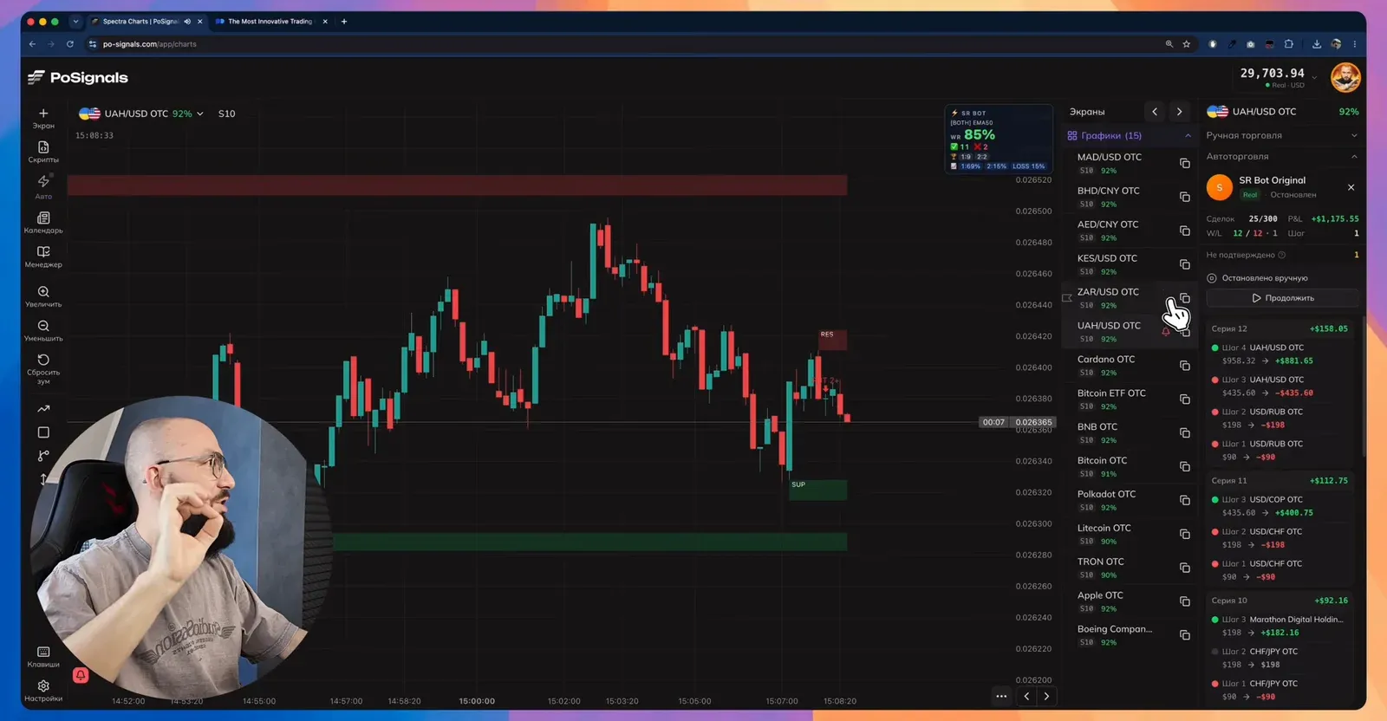Copy the MAD/USD OTC chart entry
The width and height of the screenshot is (1387, 721).
pos(1185,163)
